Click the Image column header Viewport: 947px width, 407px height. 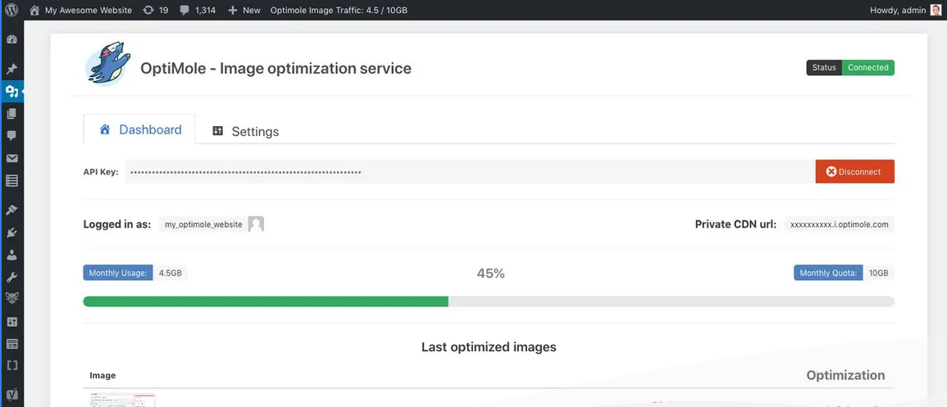pos(102,376)
